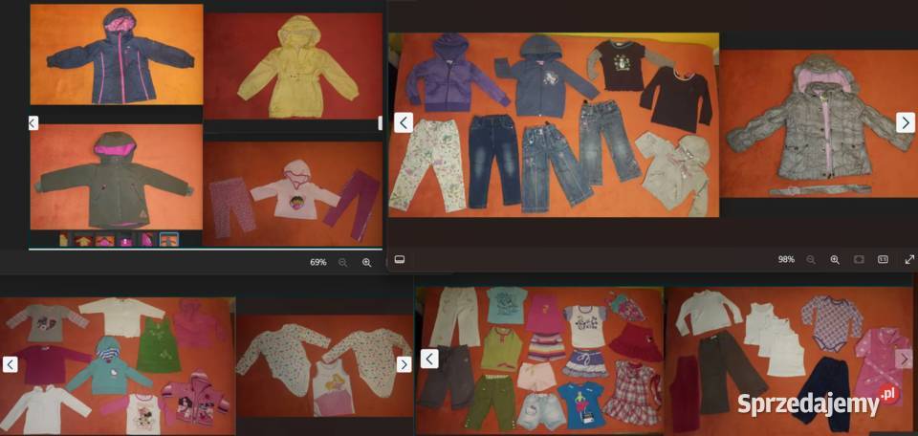Click the 69% zoom percentage label

coord(317,262)
